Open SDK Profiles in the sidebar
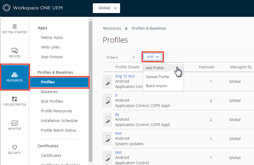 (x=52, y=101)
